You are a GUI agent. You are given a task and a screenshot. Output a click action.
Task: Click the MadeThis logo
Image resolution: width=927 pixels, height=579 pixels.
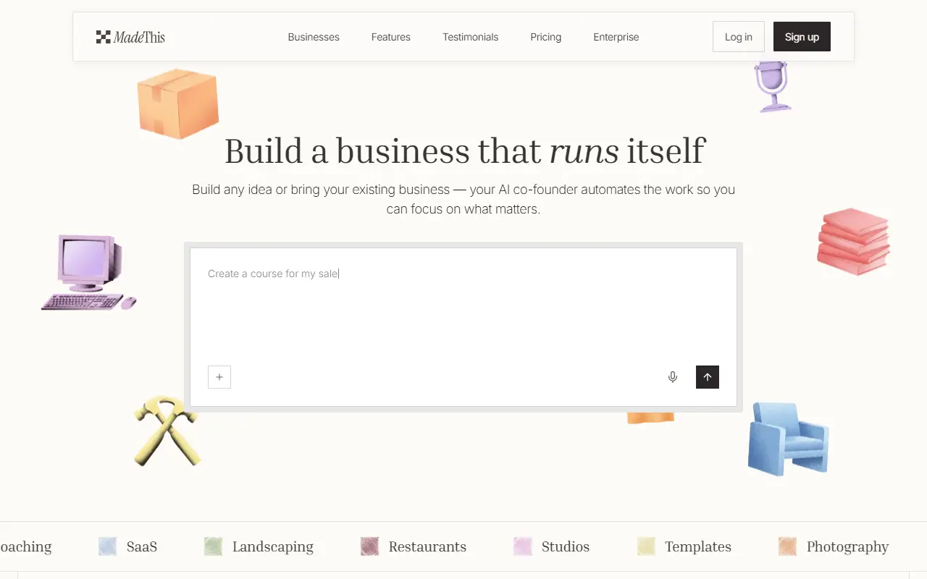(x=130, y=37)
